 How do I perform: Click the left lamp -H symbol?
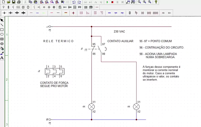coord(92,107)
